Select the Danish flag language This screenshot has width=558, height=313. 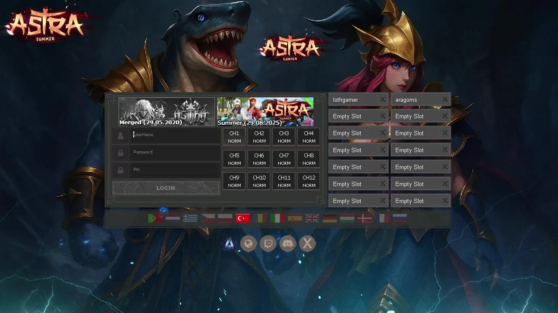[x=364, y=218]
